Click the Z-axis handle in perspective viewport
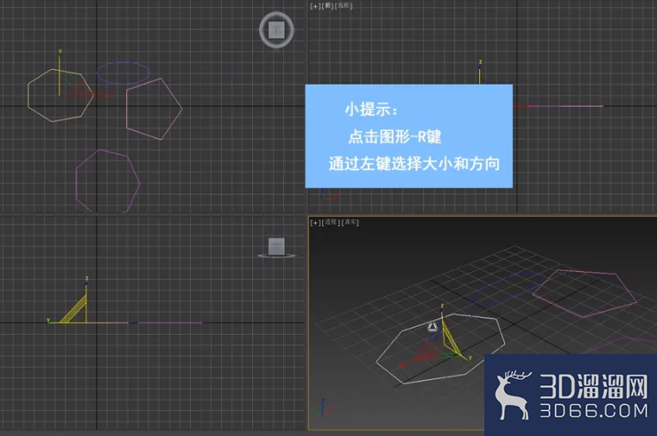657x436 pixels. click(442, 312)
